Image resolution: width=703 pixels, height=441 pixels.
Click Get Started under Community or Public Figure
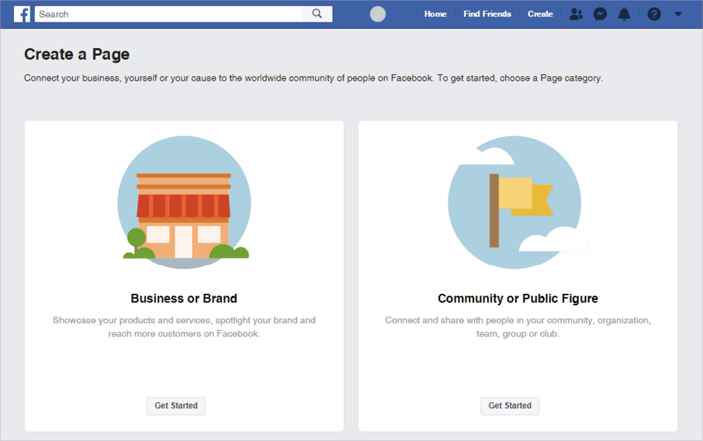point(510,405)
